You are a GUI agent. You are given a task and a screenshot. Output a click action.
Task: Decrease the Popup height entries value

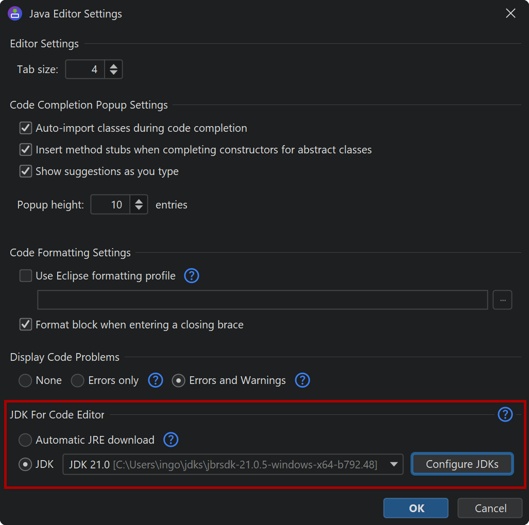[139, 208]
